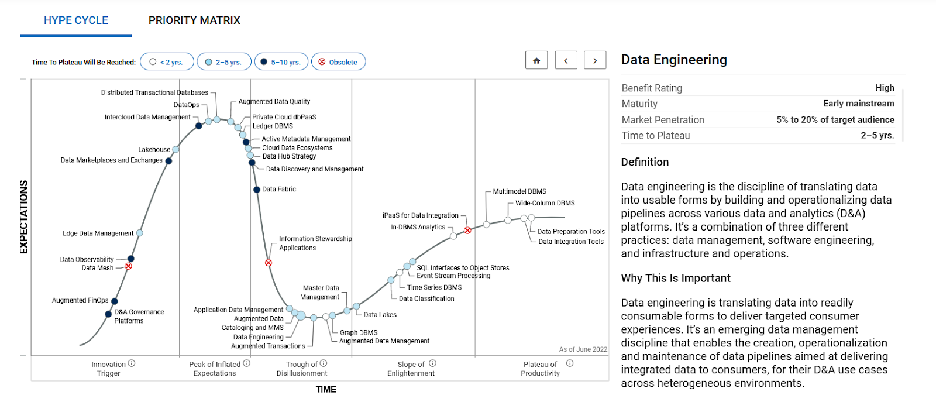Image resolution: width=936 pixels, height=402 pixels.
Task: Switch to the PRIORITY MATRIX tab
Action: 195,20
